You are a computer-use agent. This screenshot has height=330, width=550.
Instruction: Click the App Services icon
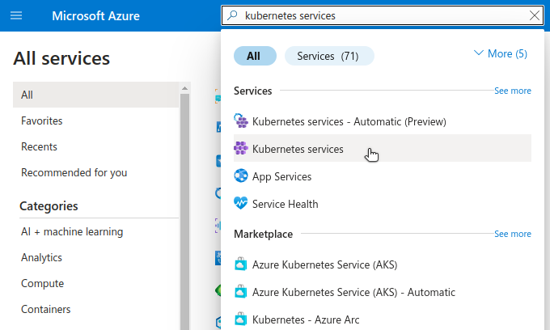click(x=240, y=176)
